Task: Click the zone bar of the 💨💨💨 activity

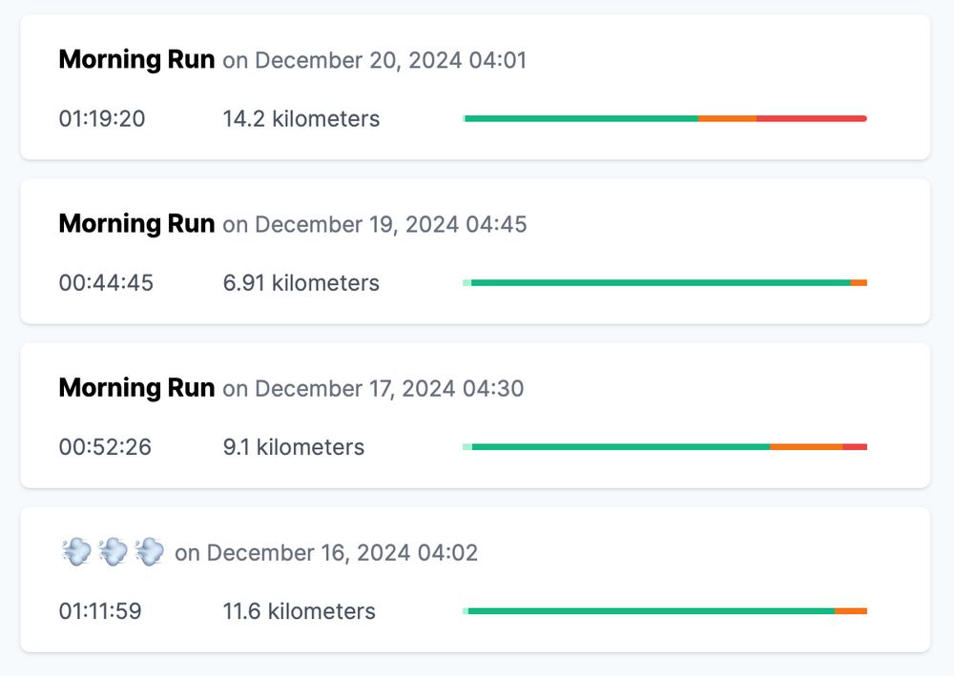Action: [x=658, y=610]
